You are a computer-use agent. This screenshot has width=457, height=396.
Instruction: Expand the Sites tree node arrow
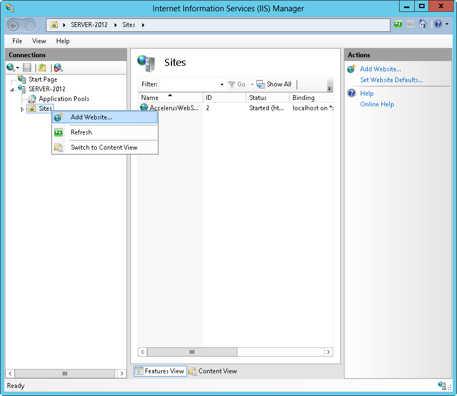(x=22, y=109)
